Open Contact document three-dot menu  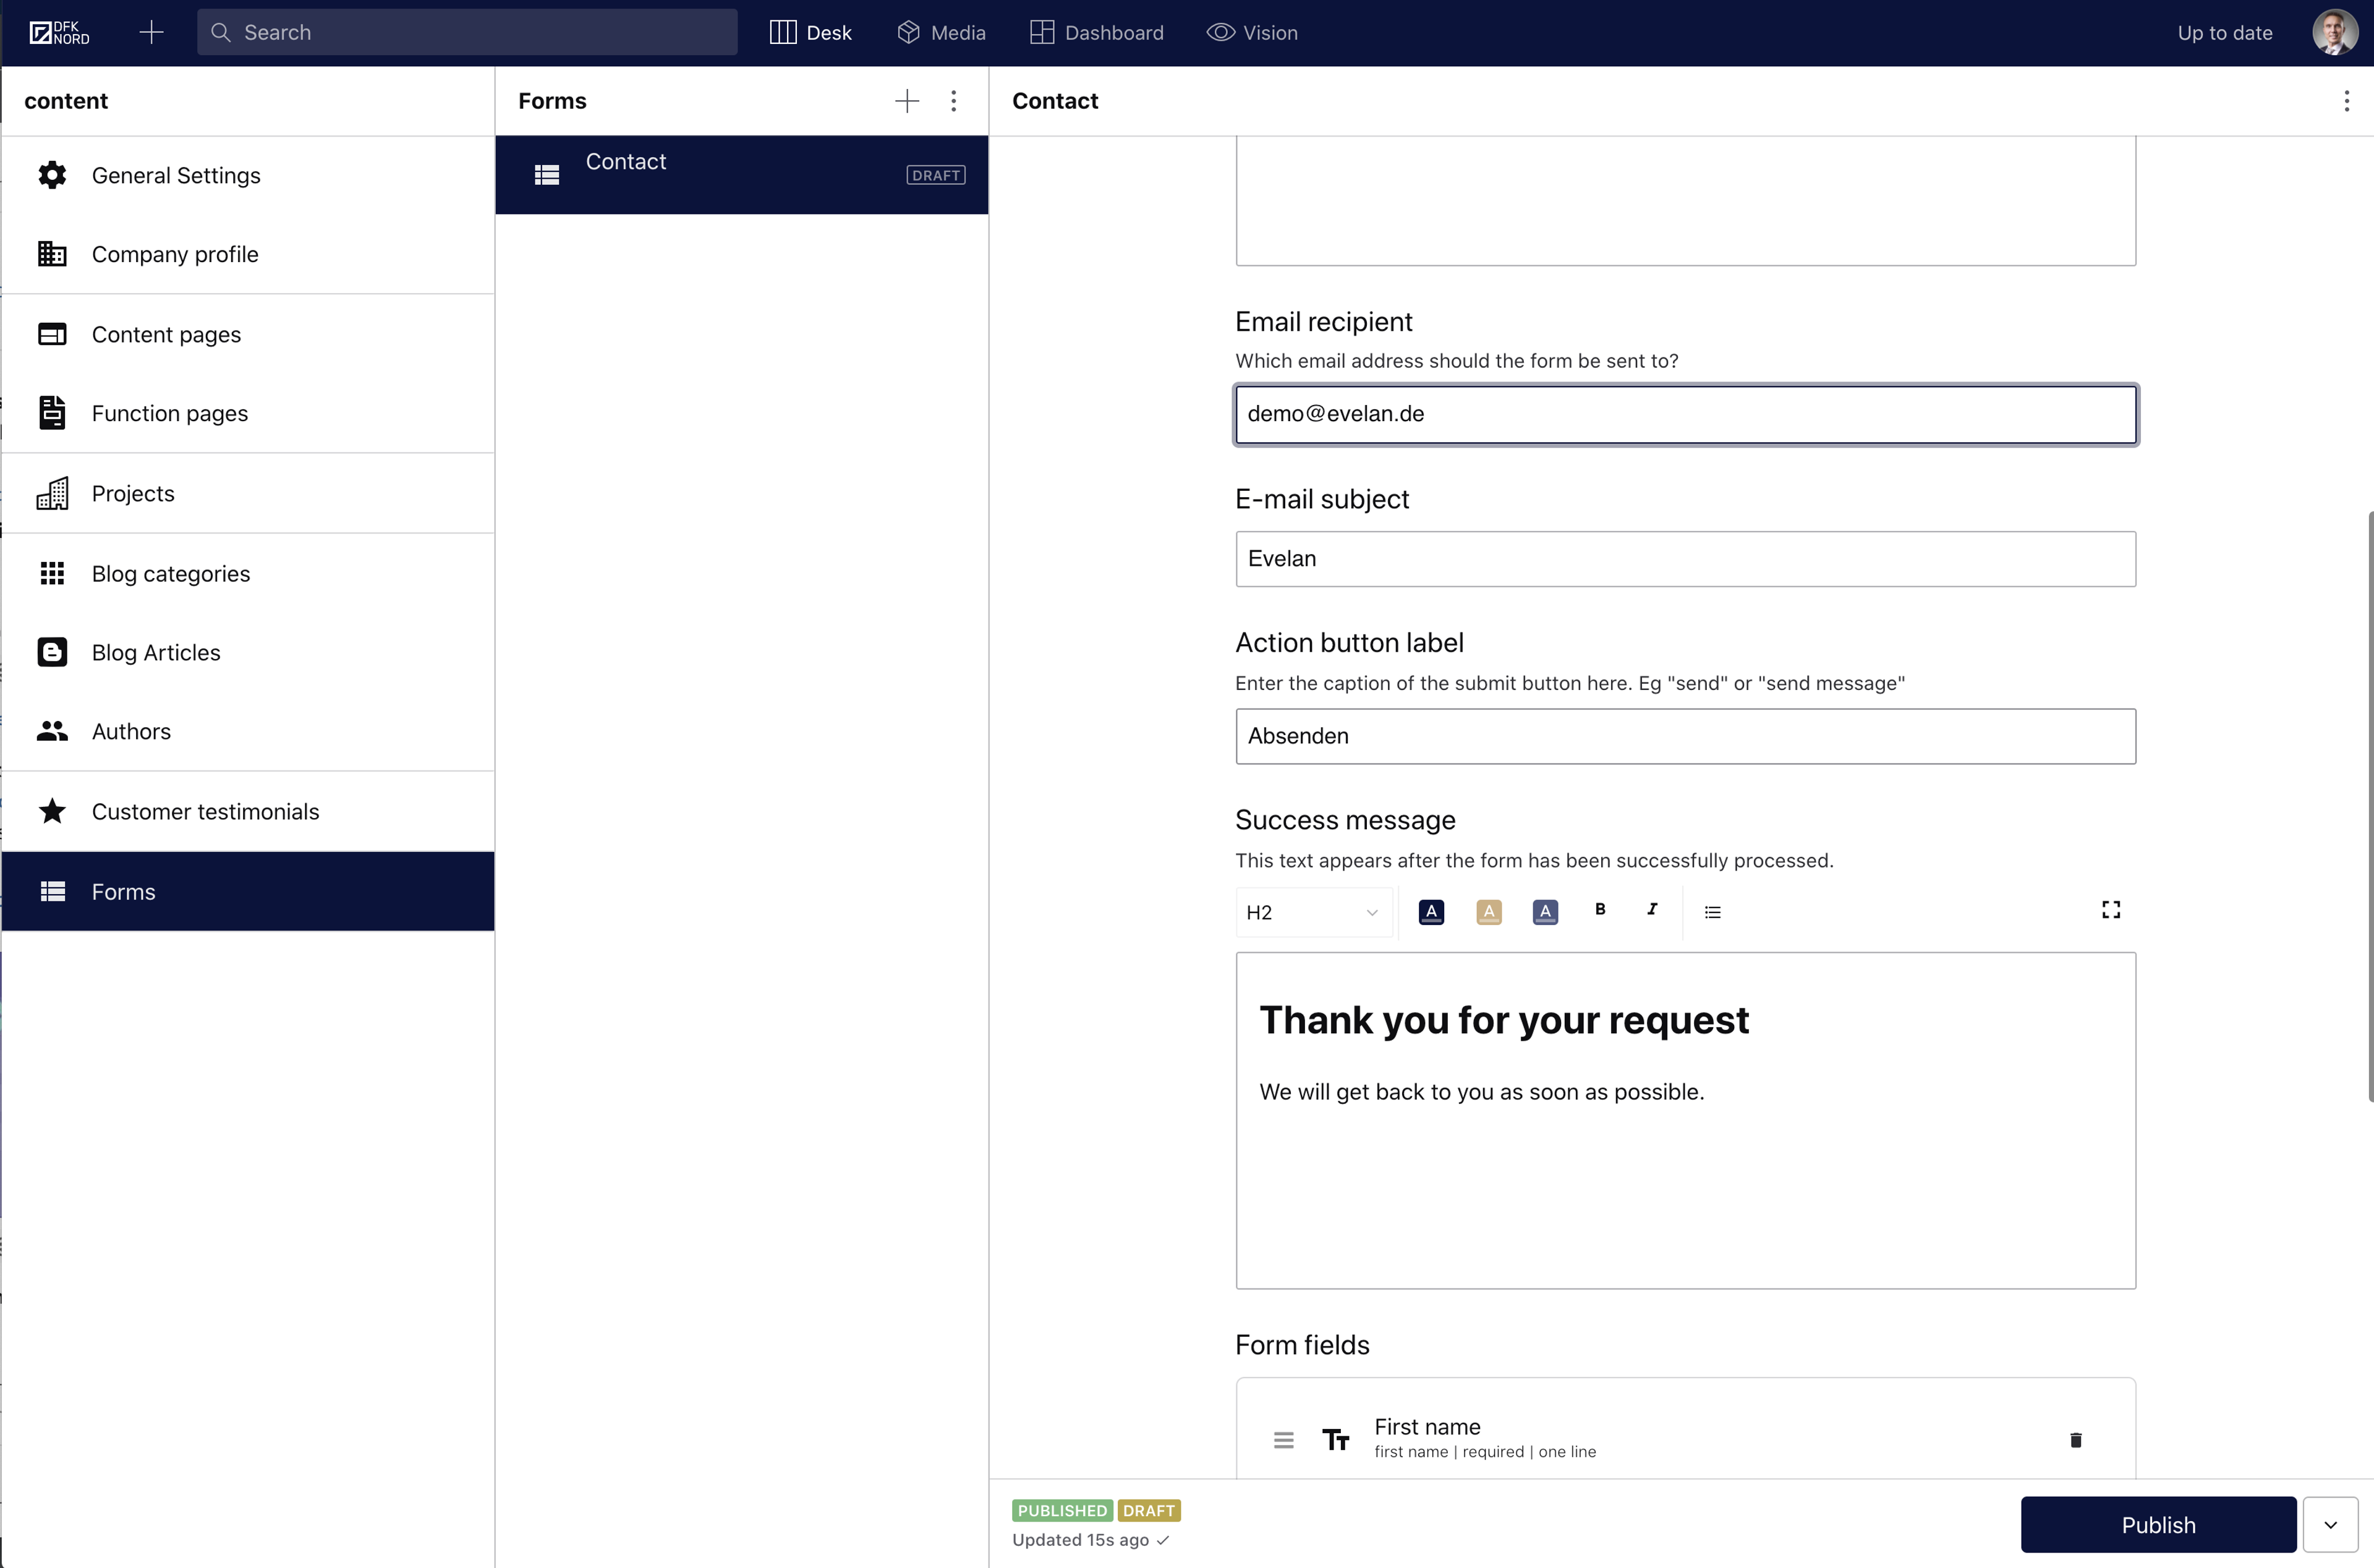[x=2346, y=100]
